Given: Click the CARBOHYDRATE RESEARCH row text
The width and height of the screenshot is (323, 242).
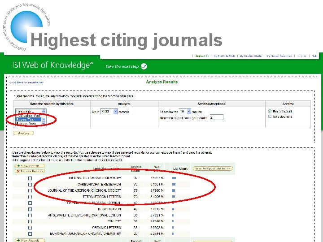Looking at the screenshot, I should click(99, 184).
